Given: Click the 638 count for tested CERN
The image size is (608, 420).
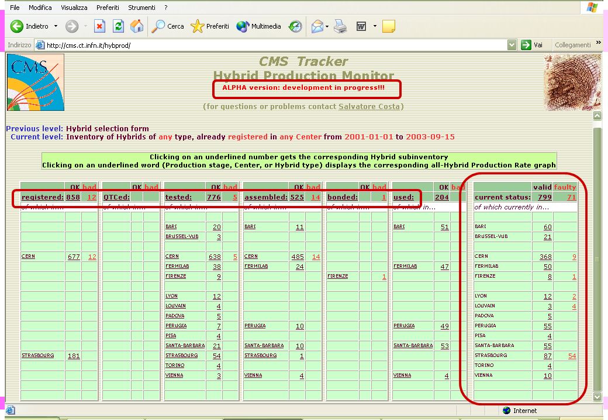Looking at the screenshot, I should point(215,257).
